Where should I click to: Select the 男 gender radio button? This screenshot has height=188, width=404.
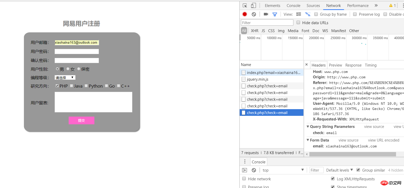pyautogui.click(x=57, y=69)
